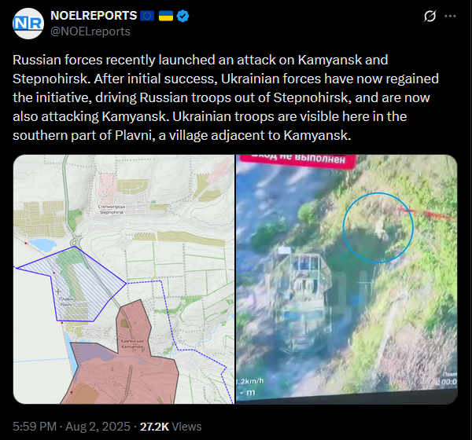Open the three-dot more options menu
Image resolution: width=472 pixels, height=440 pixels.
450,16
